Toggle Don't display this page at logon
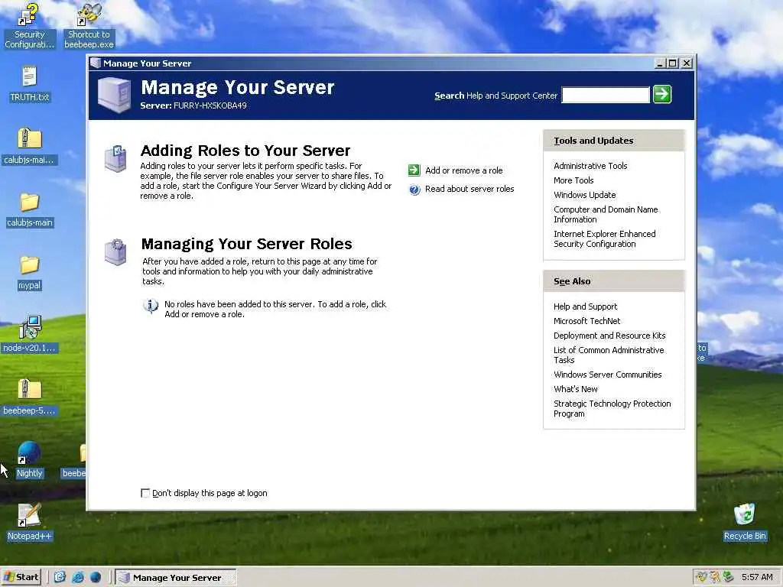This screenshot has width=783, height=587. point(145,493)
